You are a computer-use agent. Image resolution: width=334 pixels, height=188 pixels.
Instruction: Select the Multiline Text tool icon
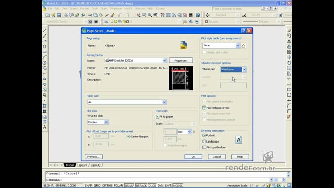tap(45, 127)
